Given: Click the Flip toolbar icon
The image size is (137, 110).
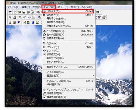Looking at the screenshot, I should tap(24, 17).
